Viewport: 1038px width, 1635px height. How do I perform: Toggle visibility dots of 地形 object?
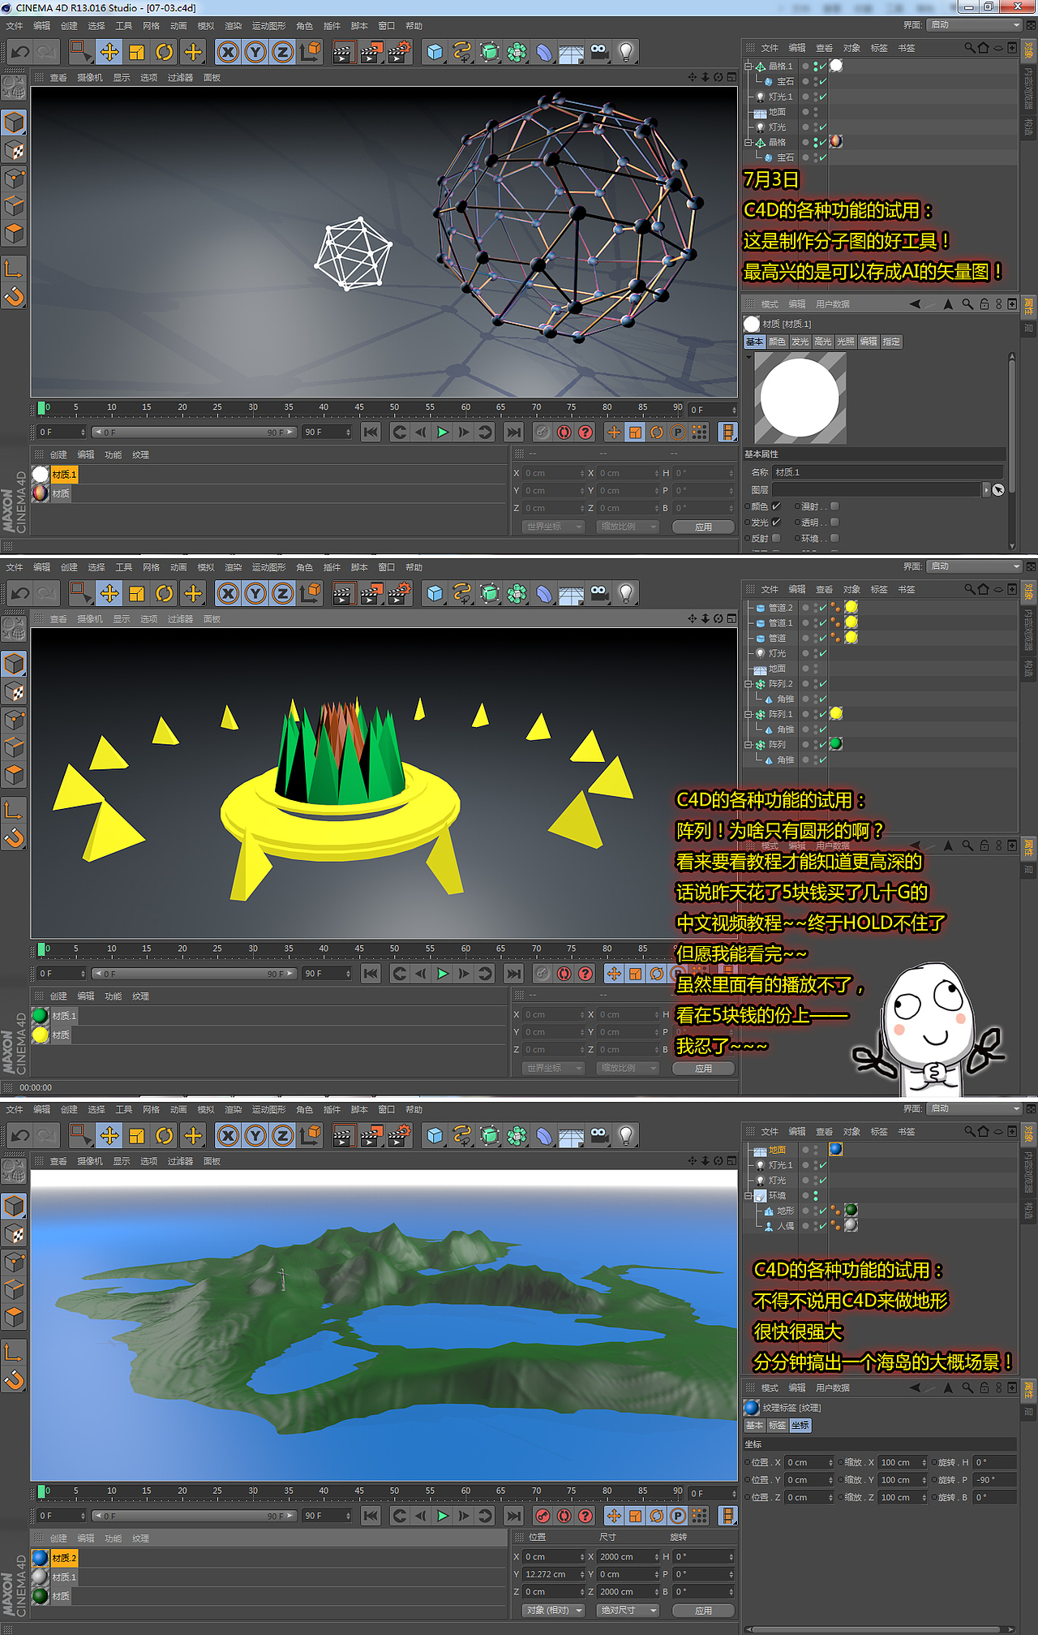[x=815, y=1211]
